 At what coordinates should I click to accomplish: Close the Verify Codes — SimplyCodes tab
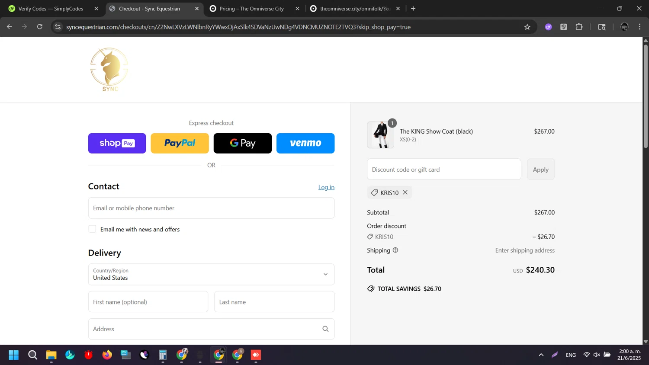(x=96, y=9)
